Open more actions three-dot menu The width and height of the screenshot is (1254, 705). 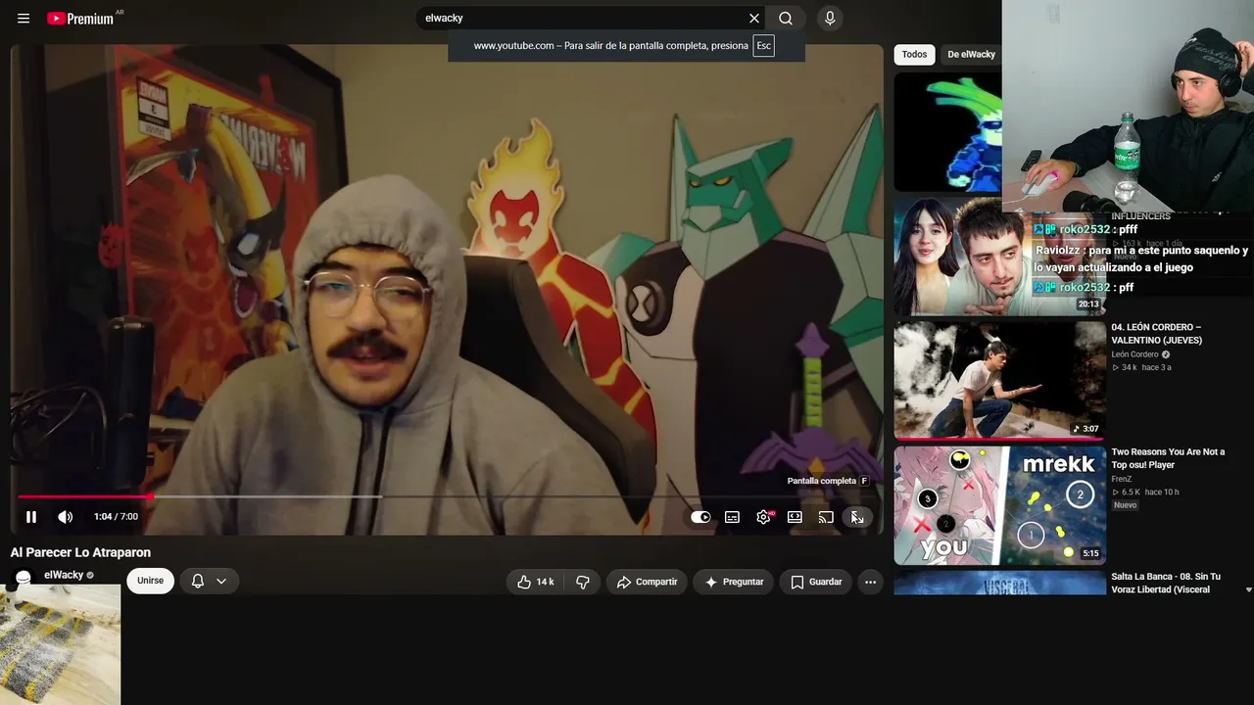tap(870, 582)
